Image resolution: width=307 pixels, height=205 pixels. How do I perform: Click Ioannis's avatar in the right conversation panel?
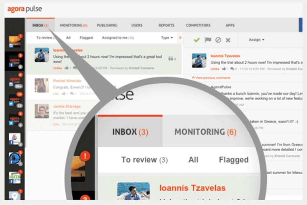(x=199, y=61)
